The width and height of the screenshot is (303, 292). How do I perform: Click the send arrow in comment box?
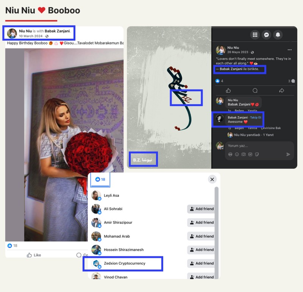click(288, 154)
